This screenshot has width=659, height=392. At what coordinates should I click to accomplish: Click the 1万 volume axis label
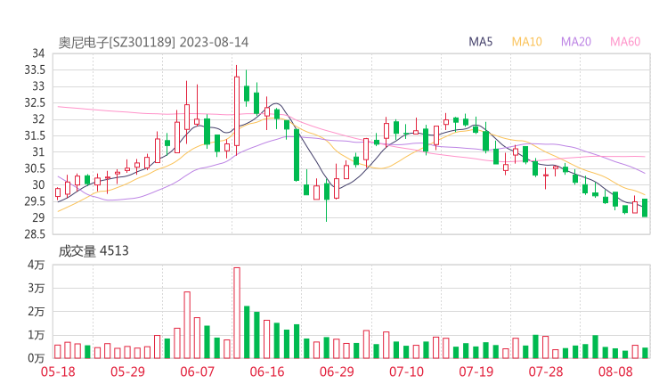(37, 335)
